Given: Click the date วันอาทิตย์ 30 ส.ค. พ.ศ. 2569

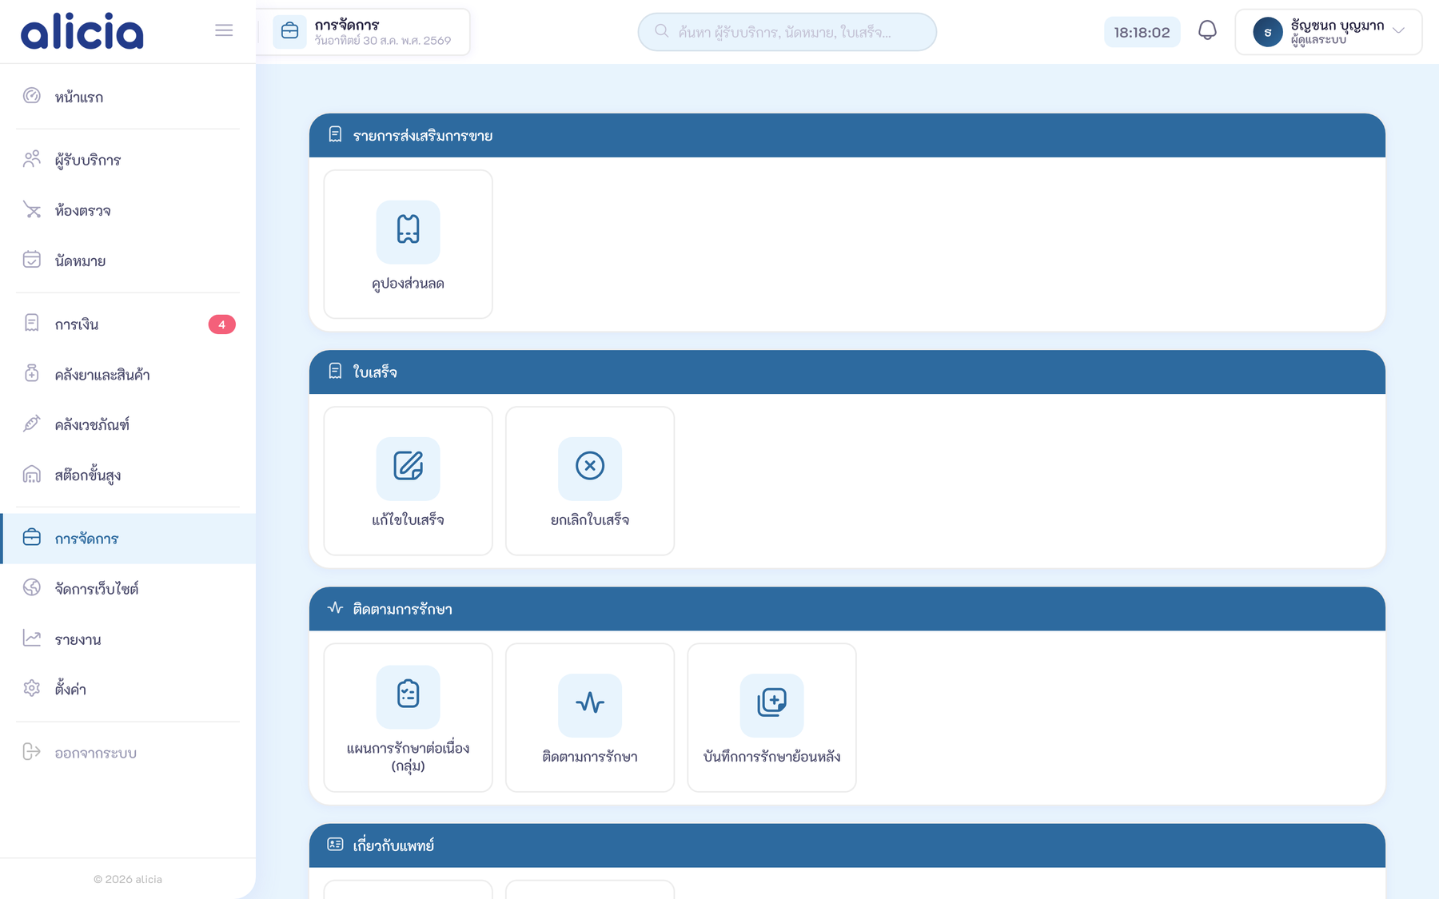Looking at the screenshot, I should (383, 41).
